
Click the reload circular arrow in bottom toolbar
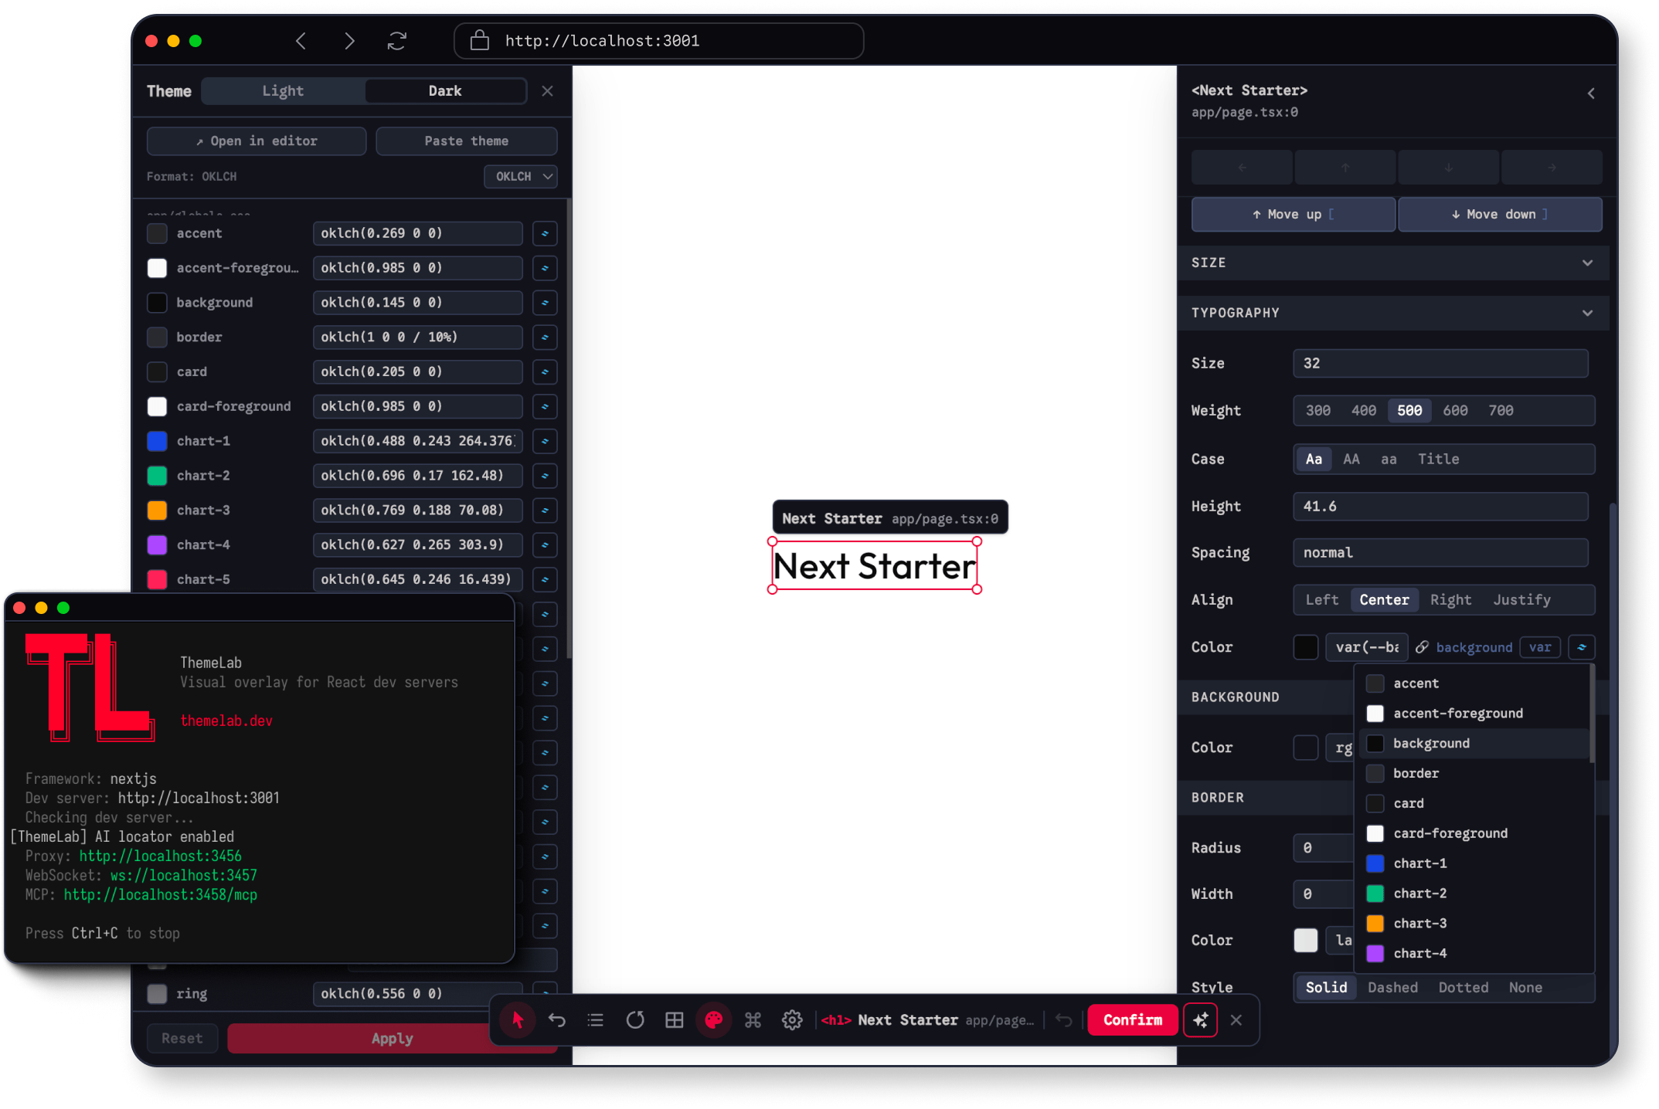coord(635,1020)
